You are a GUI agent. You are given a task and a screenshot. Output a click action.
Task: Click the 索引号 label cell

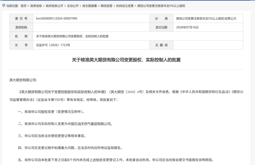21,19
